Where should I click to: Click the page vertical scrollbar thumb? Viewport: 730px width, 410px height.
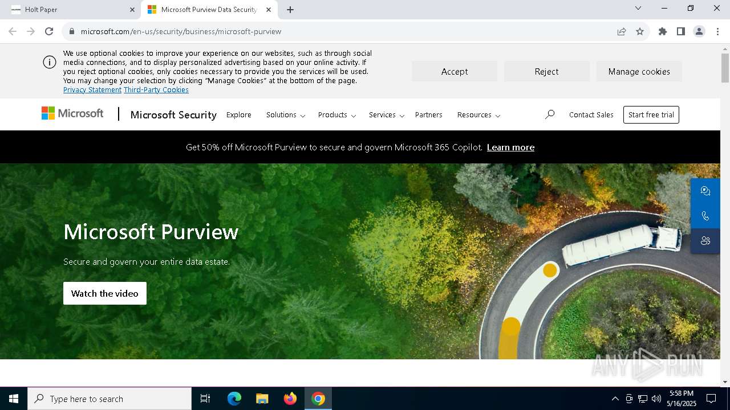(725, 68)
